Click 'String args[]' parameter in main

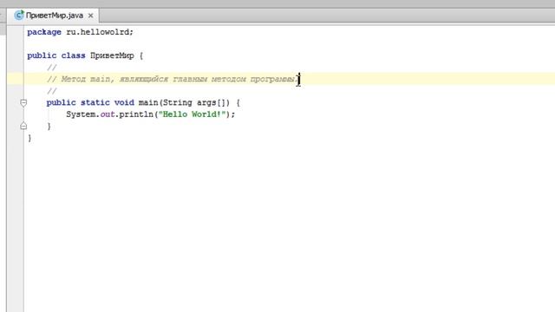point(194,102)
